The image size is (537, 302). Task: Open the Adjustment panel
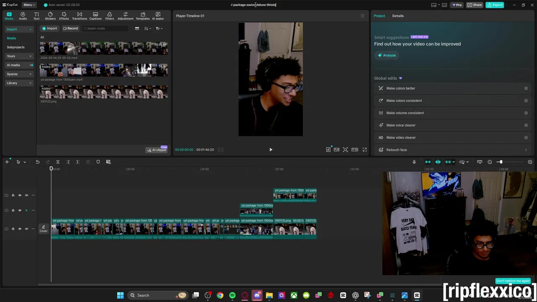[125, 16]
